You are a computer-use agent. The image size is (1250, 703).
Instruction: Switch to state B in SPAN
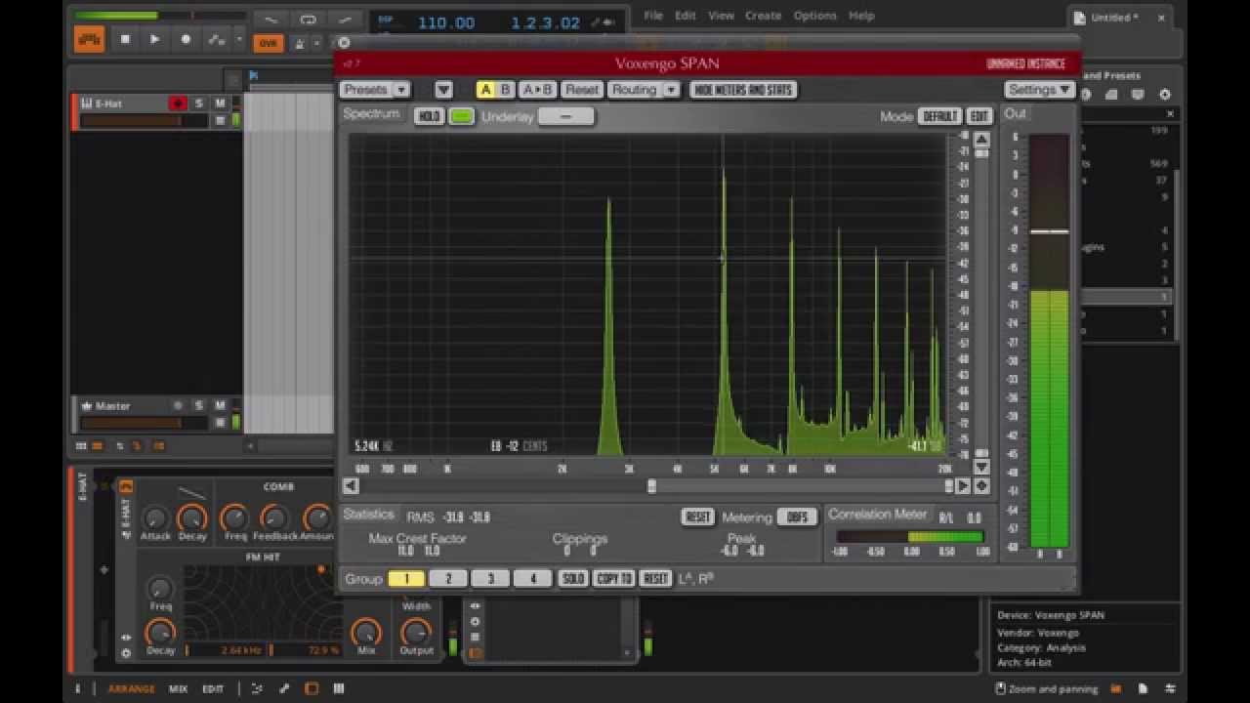click(505, 90)
